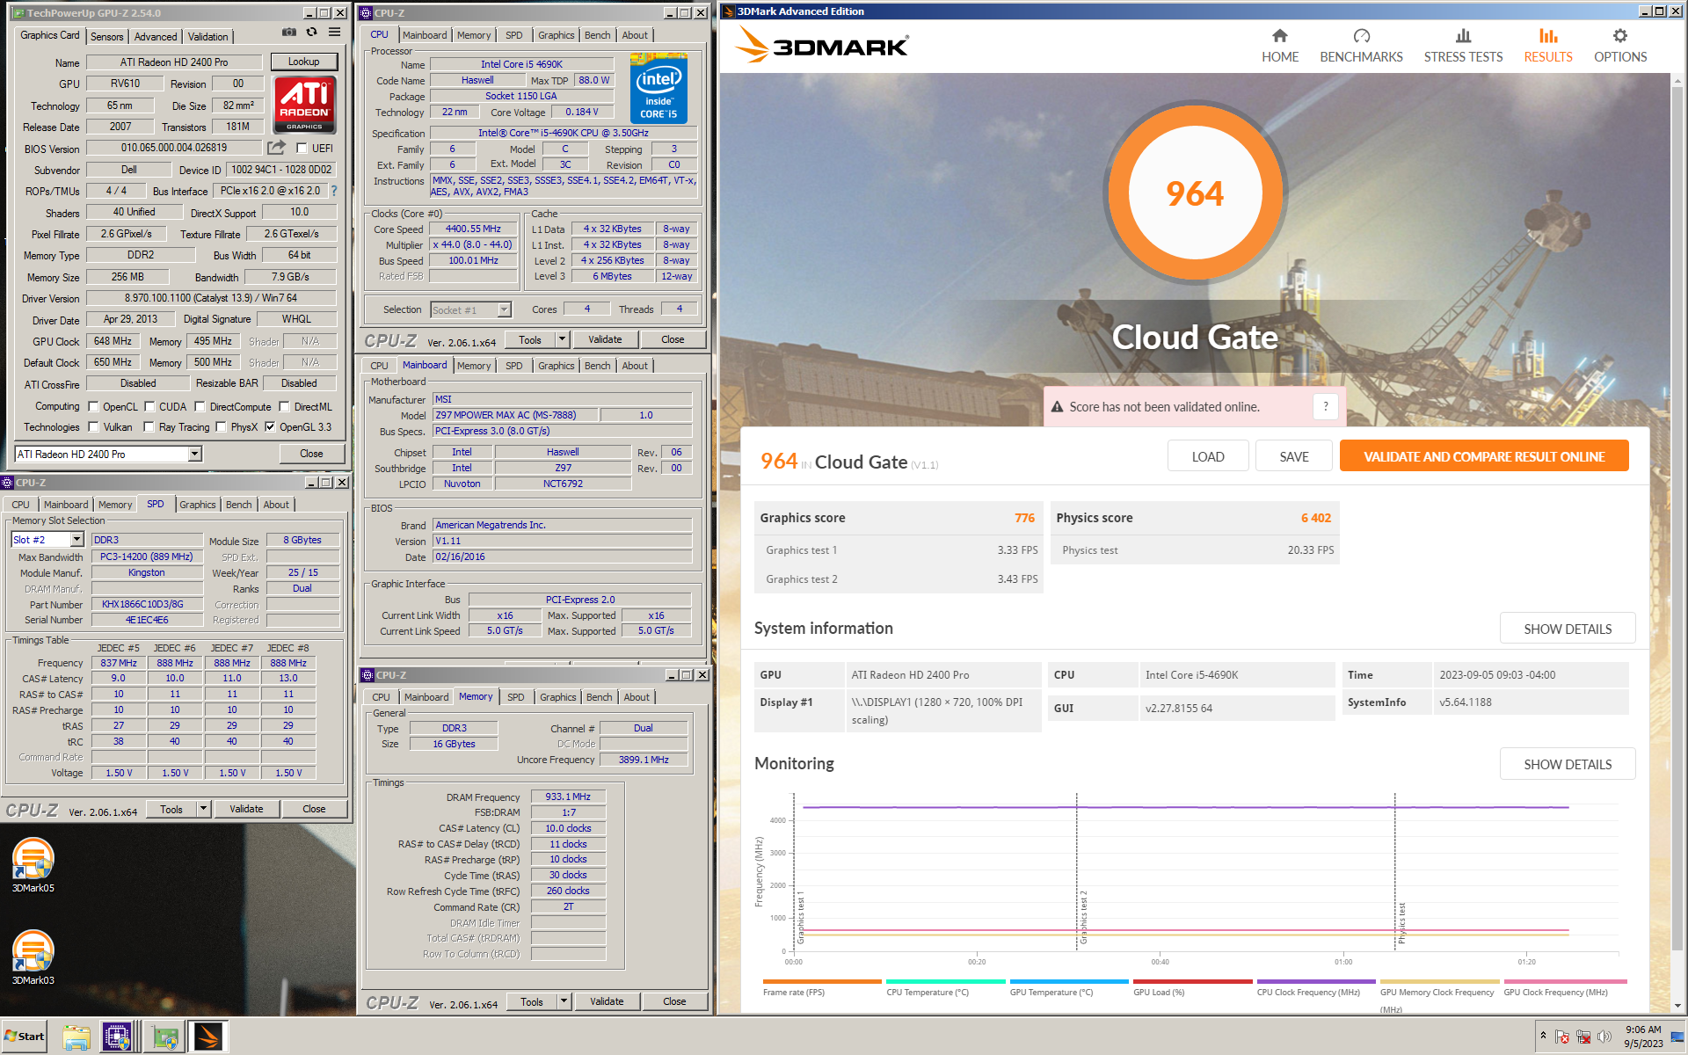Click the BIOS export share icon
The image size is (1688, 1055).
coord(277,147)
